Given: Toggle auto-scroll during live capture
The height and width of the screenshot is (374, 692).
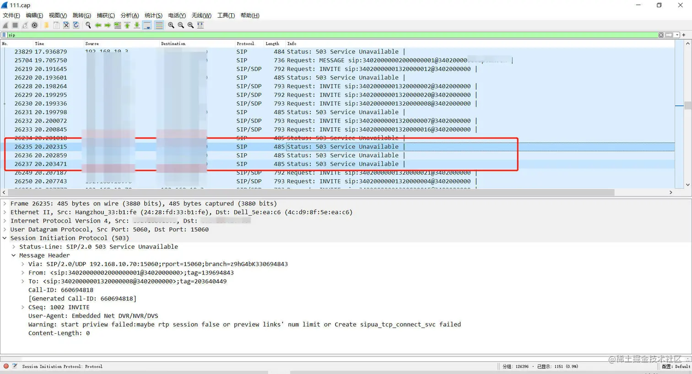Looking at the screenshot, I should [x=147, y=26].
